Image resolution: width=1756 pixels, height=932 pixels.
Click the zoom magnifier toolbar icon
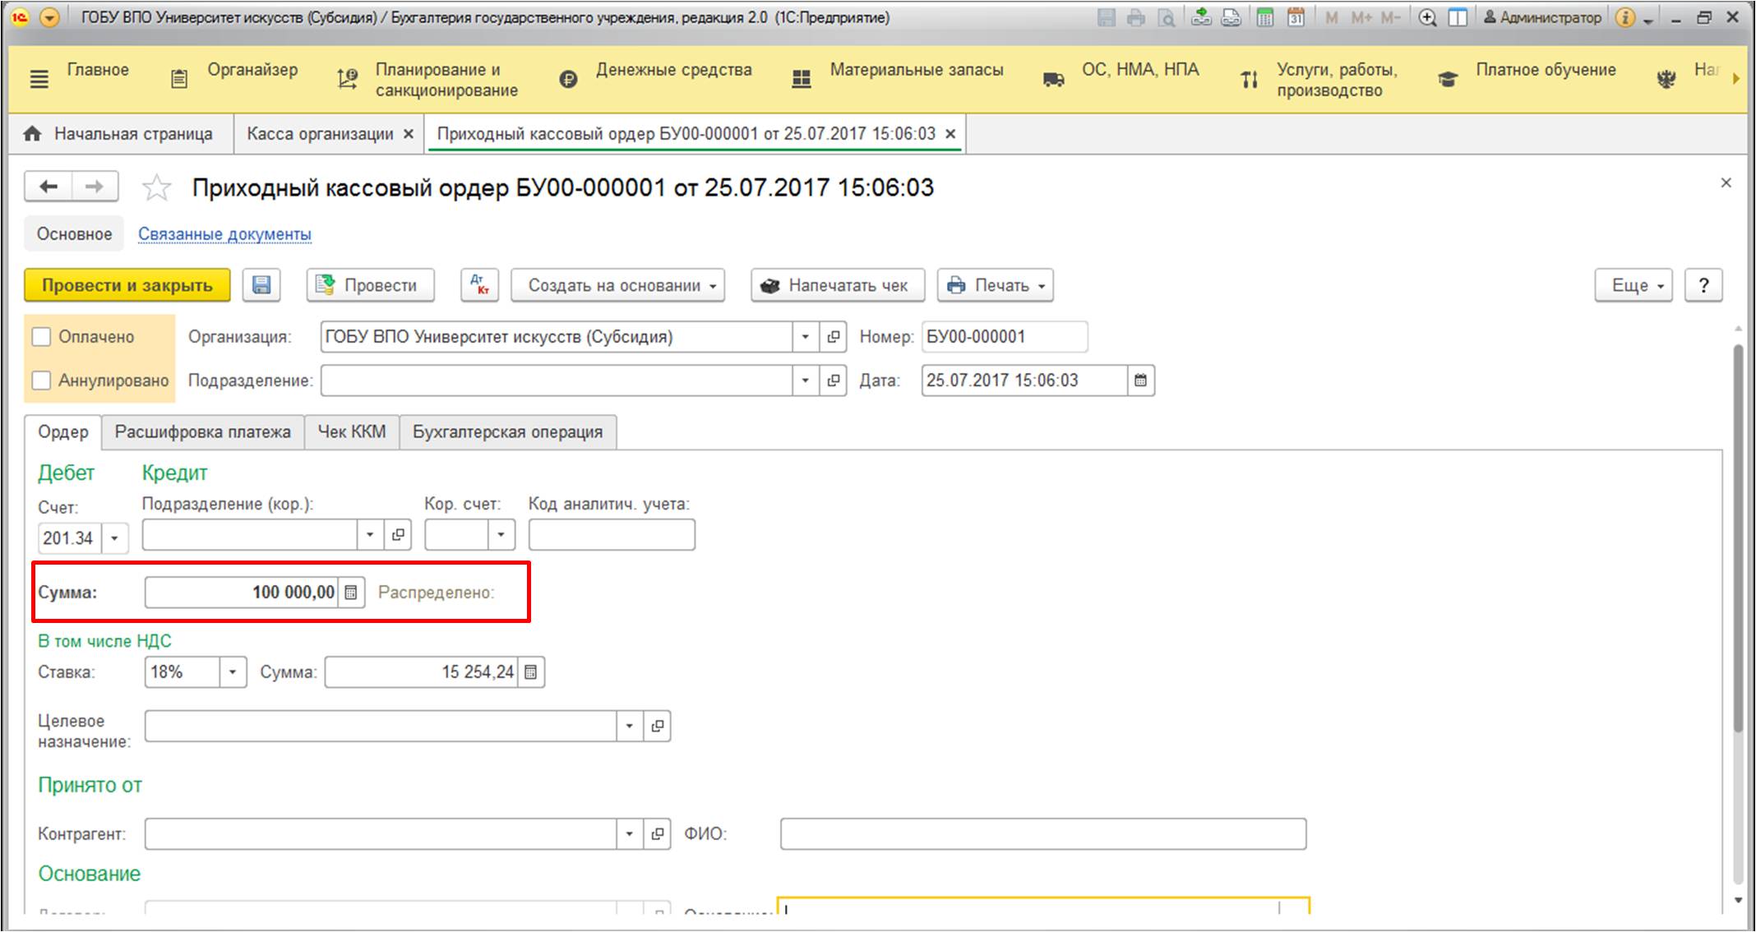pyautogui.click(x=1427, y=17)
